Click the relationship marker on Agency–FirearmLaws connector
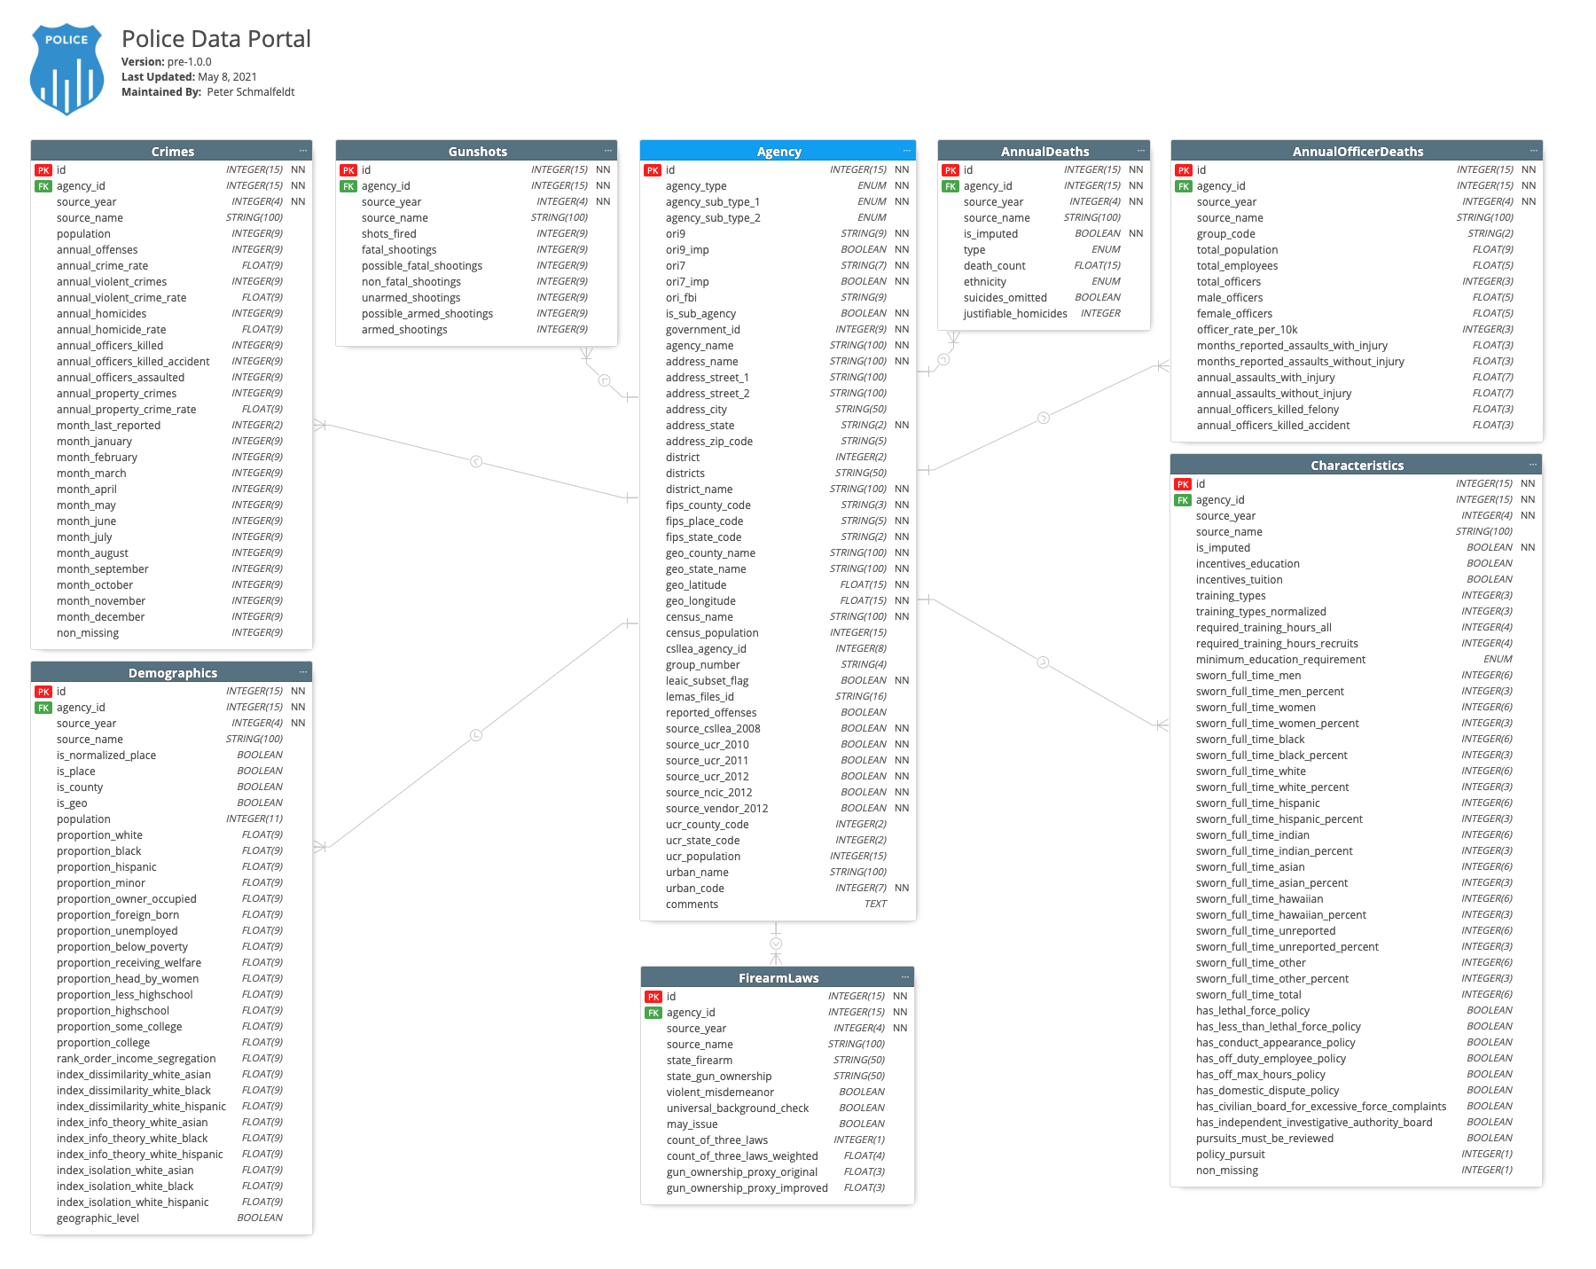This screenshot has width=1596, height=1269. click(x=776, y=944)
